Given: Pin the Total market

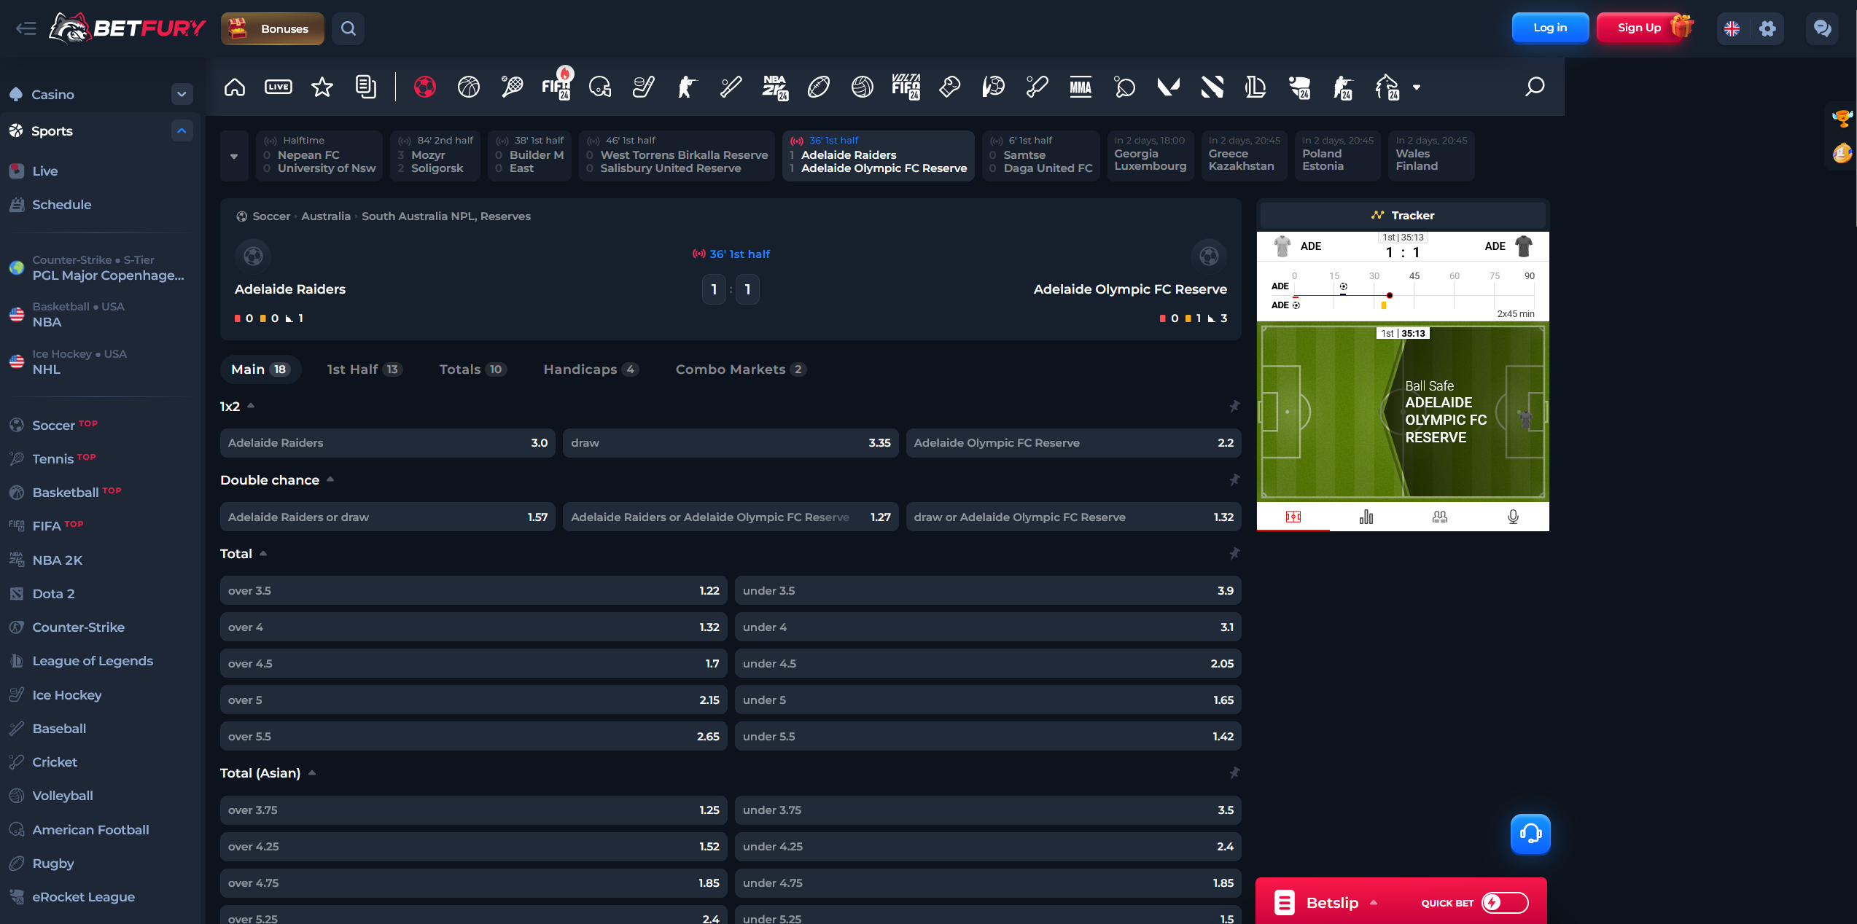Looking at the screenshot, I should pyautogui.click(x=1234, y=554).
